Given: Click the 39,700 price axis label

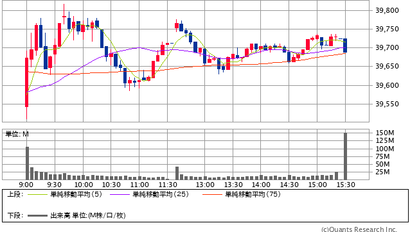Looking at the screenshot, I should click(x=387, y=47).
